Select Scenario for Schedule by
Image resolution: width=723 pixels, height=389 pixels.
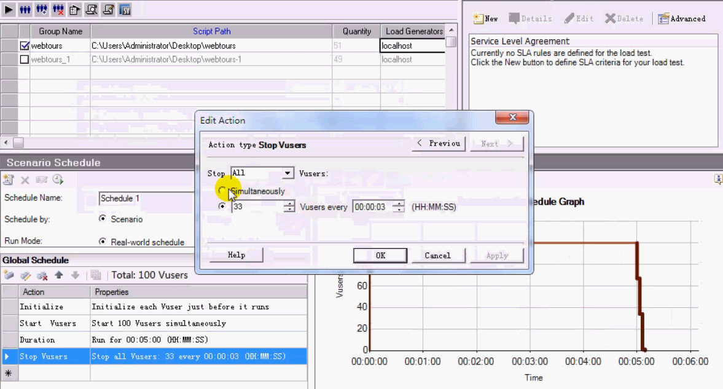click(x=103, y=219)
